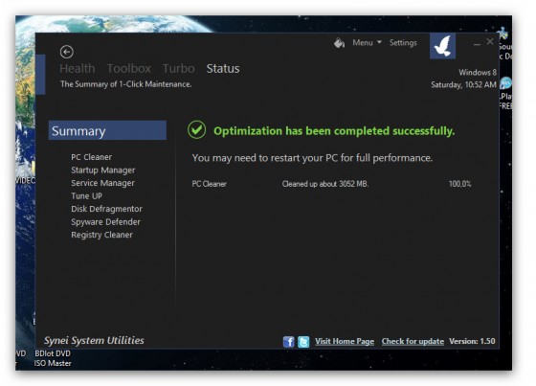
Task: Open Service Manager in the sidebar
Action: pos(103,183)
